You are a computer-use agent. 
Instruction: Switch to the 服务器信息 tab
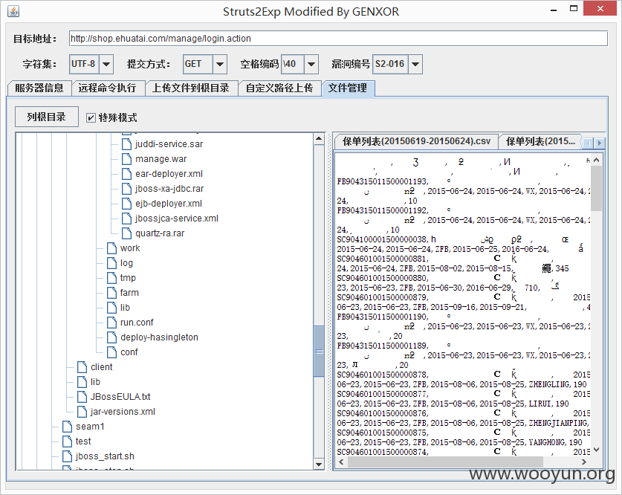pos(39,88)
